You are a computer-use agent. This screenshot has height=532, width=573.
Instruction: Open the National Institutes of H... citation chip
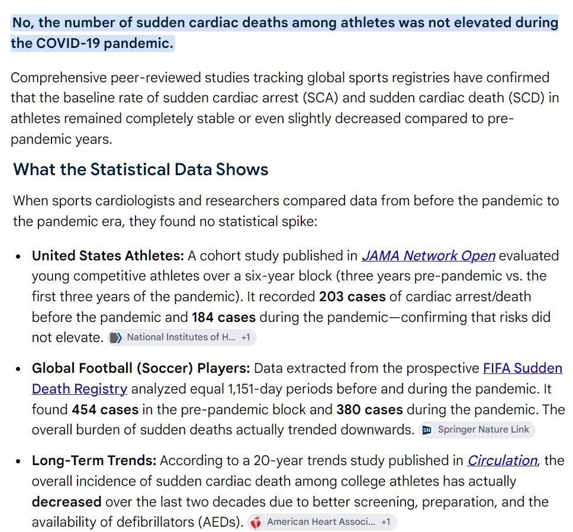click(x=182, y=338)
